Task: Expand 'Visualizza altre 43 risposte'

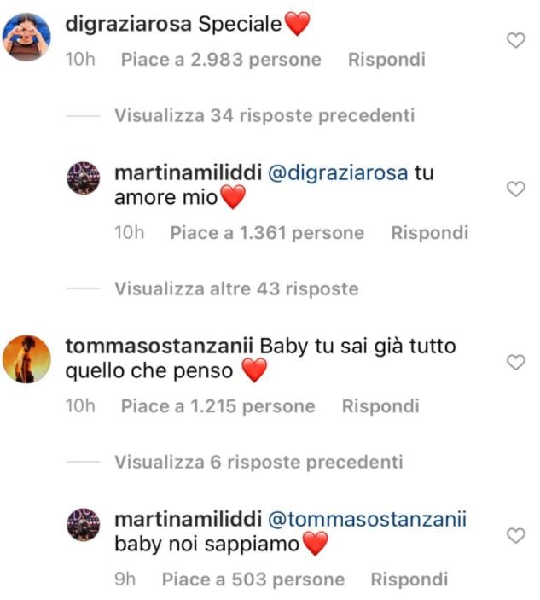Action: click(236, 288)
